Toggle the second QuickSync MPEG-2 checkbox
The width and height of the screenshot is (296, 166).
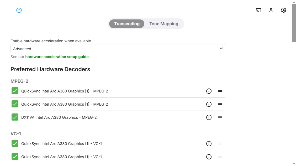tap(15, 104)
